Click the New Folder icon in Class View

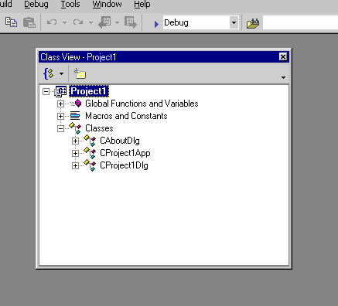click(x=80, y=73)
